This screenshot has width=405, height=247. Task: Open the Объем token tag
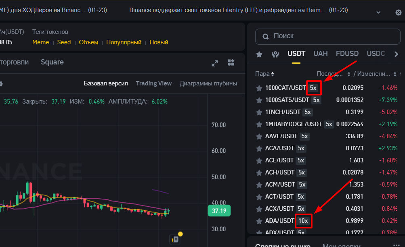[88, 42]
